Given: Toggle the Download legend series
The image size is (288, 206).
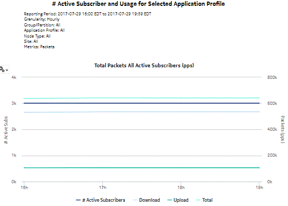Looking at the screenshot, I should [x=147, y=200].
